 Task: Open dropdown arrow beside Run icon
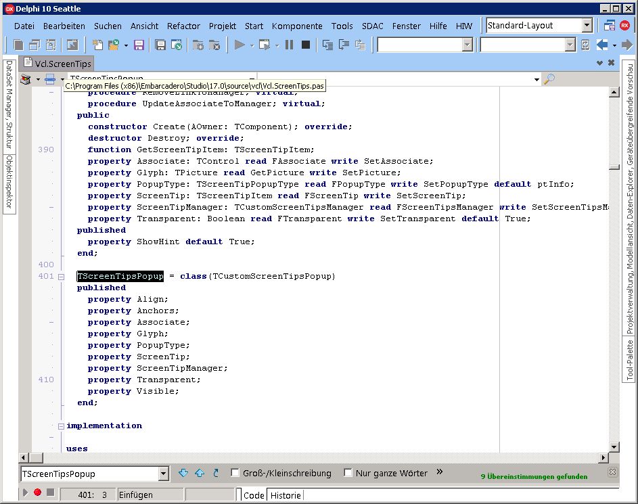pos(252,45)
